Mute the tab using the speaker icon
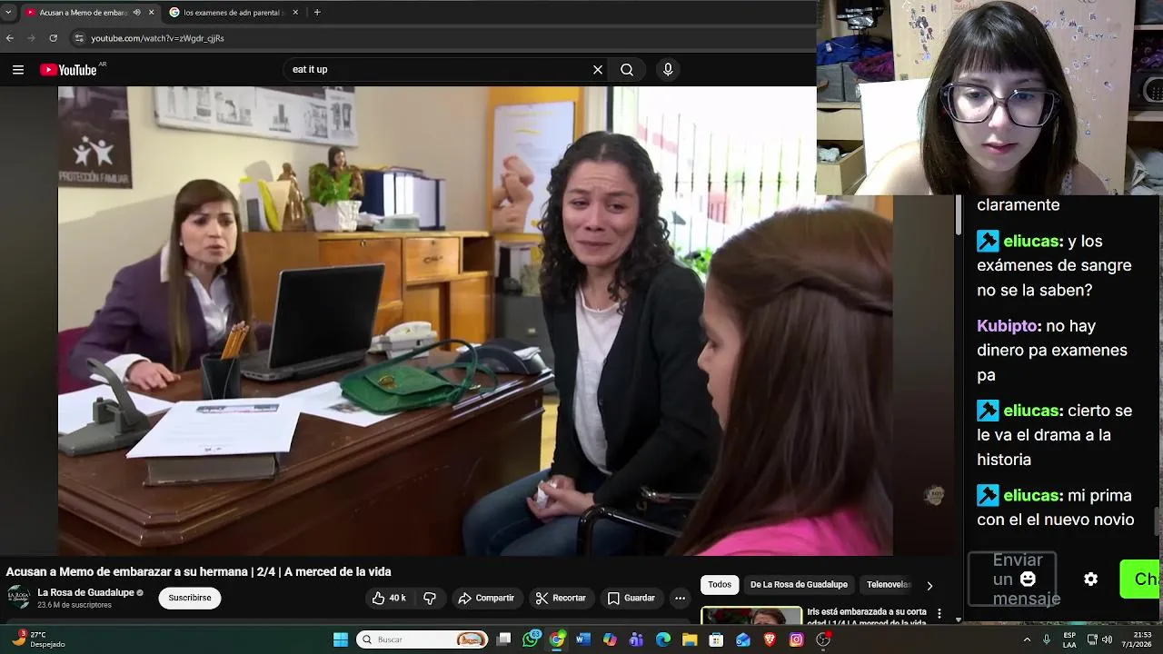 point(137,13)
